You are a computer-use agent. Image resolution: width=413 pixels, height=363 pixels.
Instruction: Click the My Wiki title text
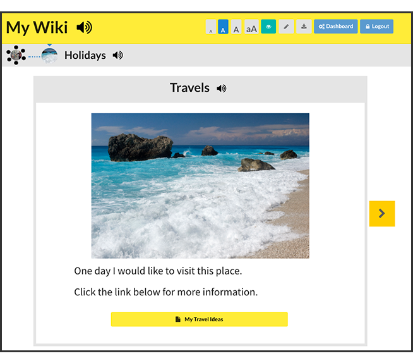tap(37, 27)
